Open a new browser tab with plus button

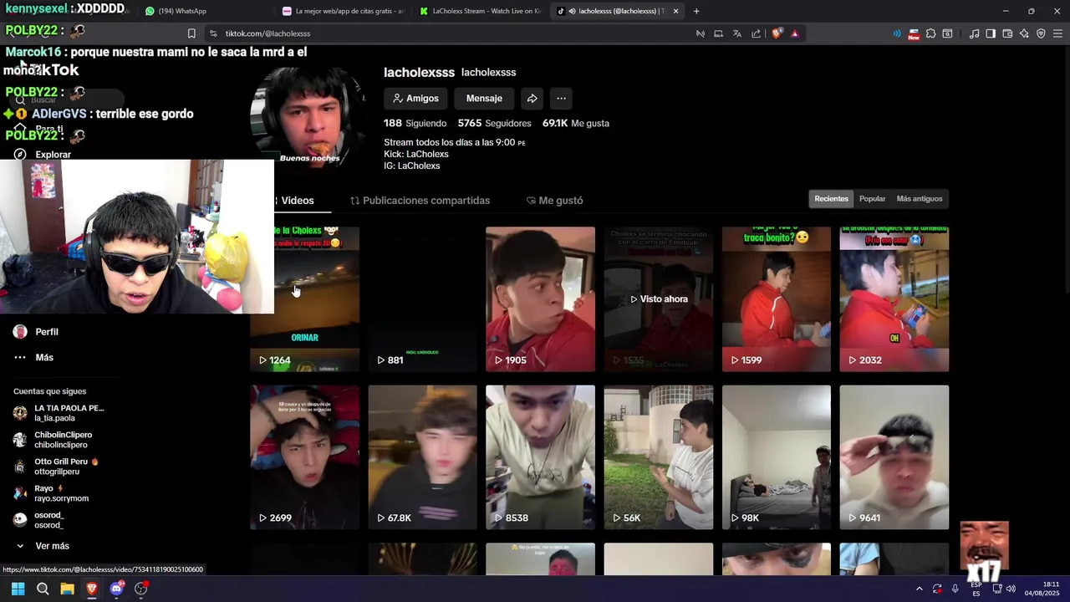[696, 11]
